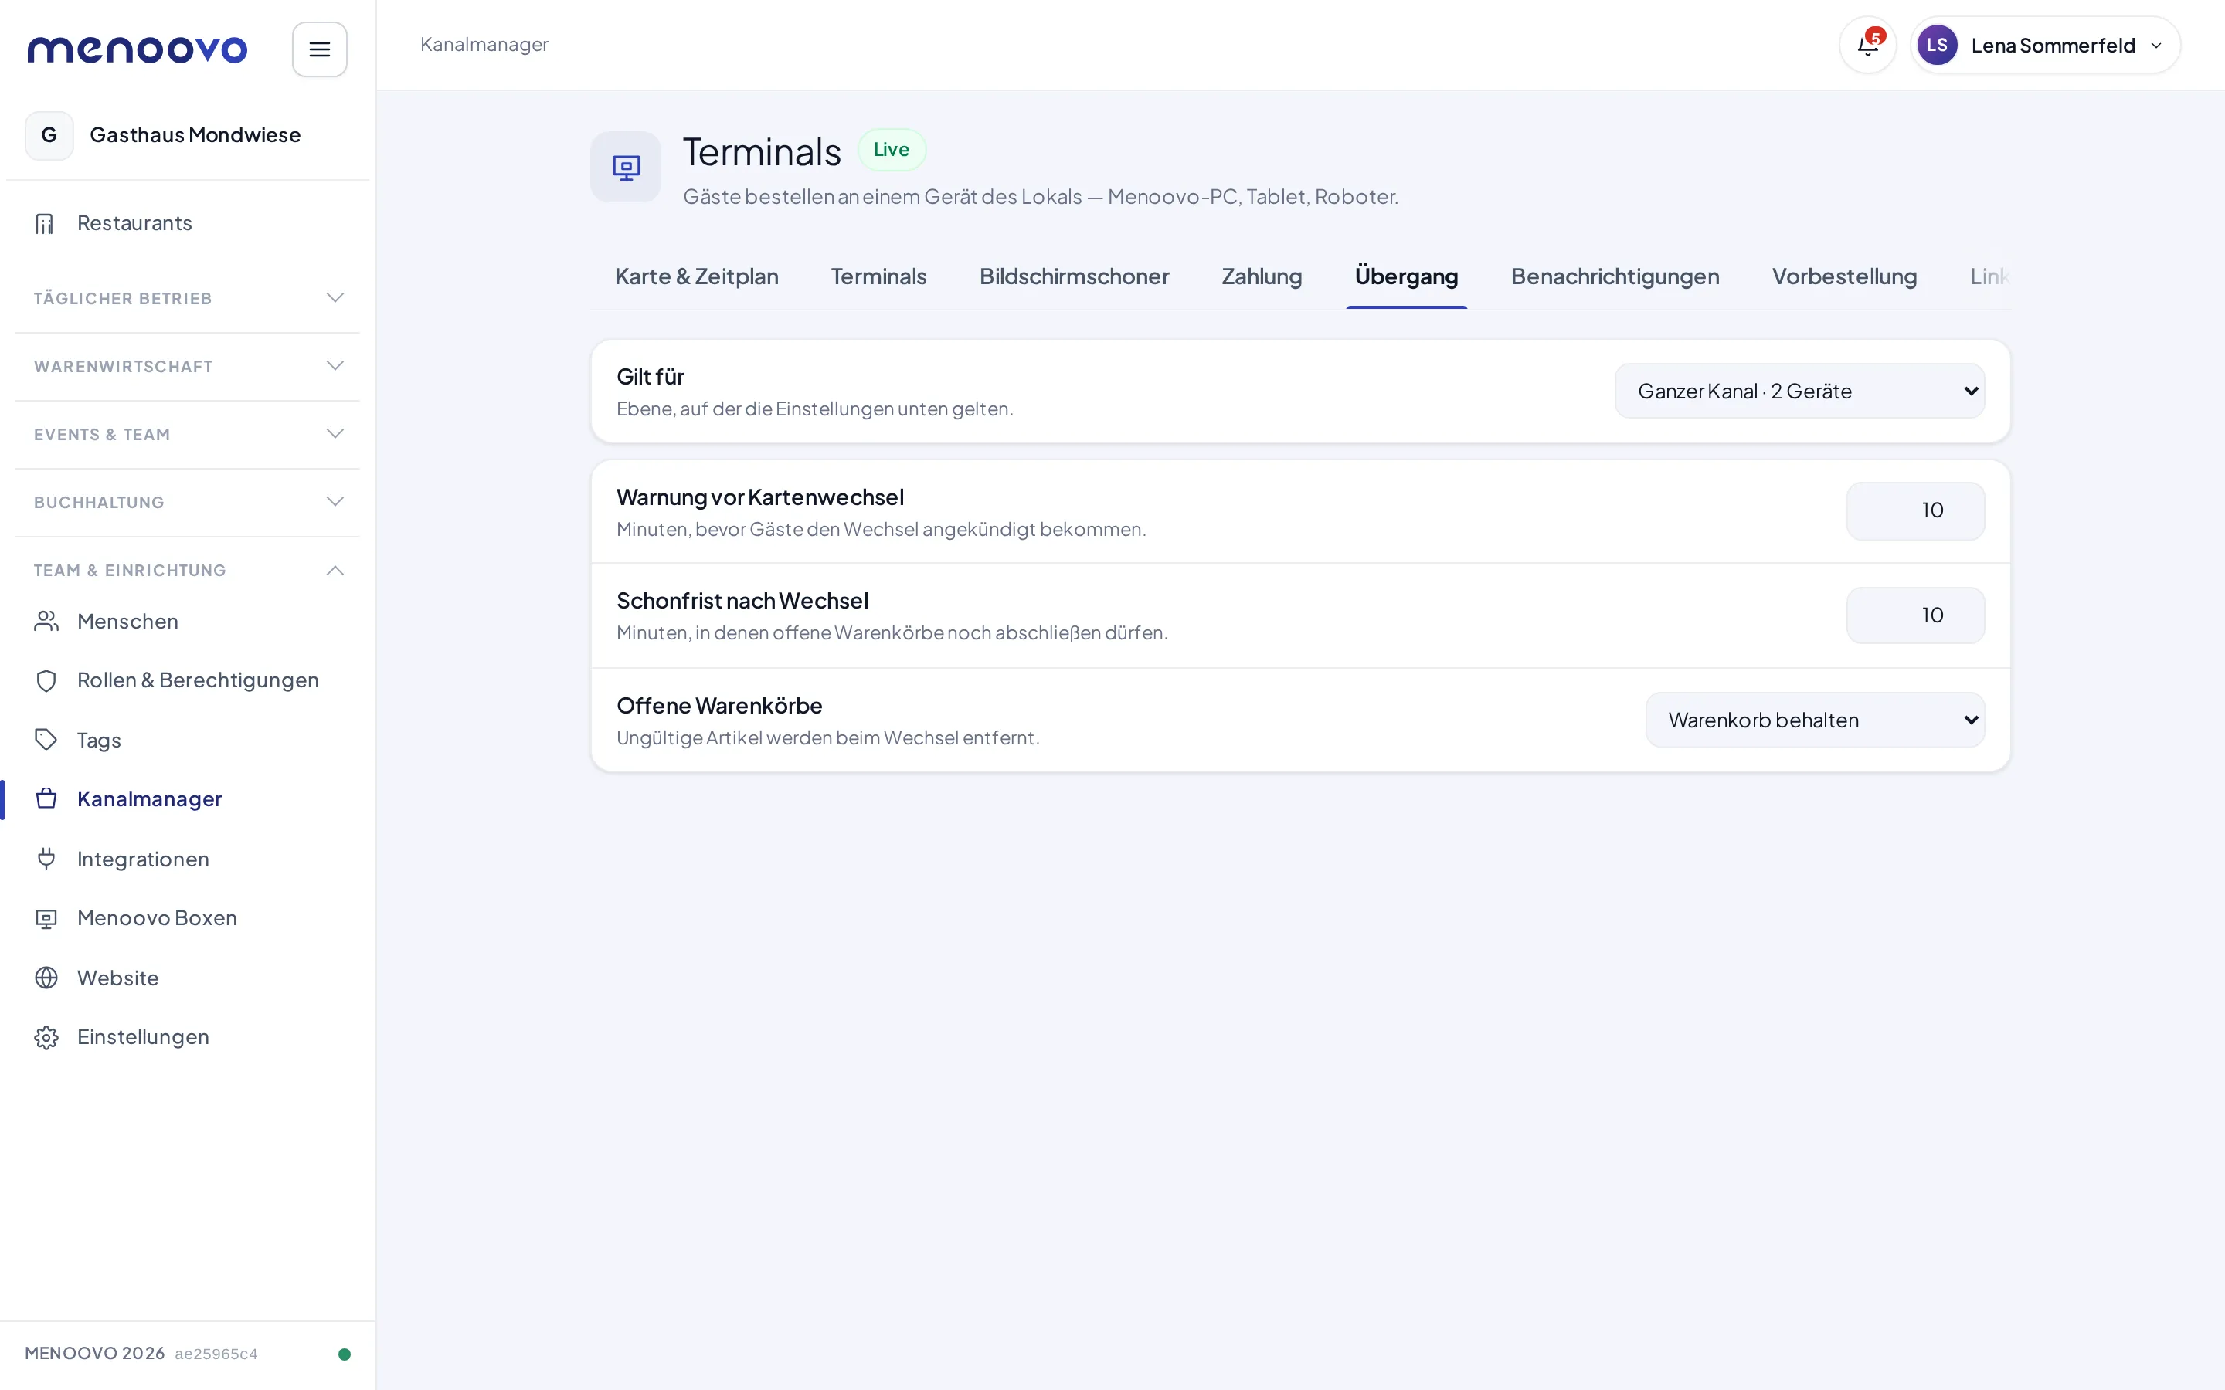This screenshot has height=1390, width=2225.
Task: Open the Gilt für dropdown
Action: click(1799, 391)
